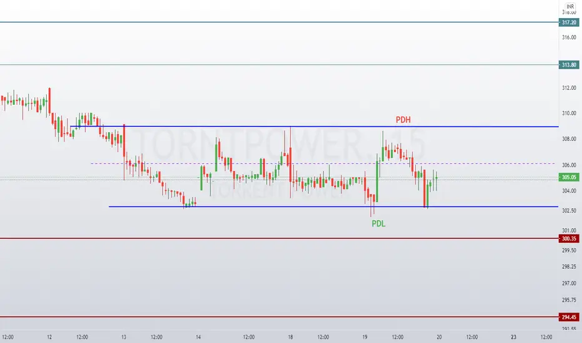Image resolution: width=582 pixels, height=343 pixels.
Task: Click the INR currency button
Action: tap(570, 7)
